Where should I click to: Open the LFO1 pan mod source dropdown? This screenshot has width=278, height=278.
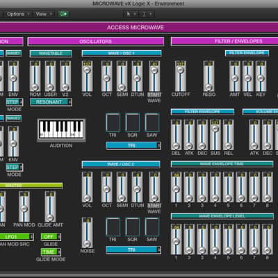point(16,237)
